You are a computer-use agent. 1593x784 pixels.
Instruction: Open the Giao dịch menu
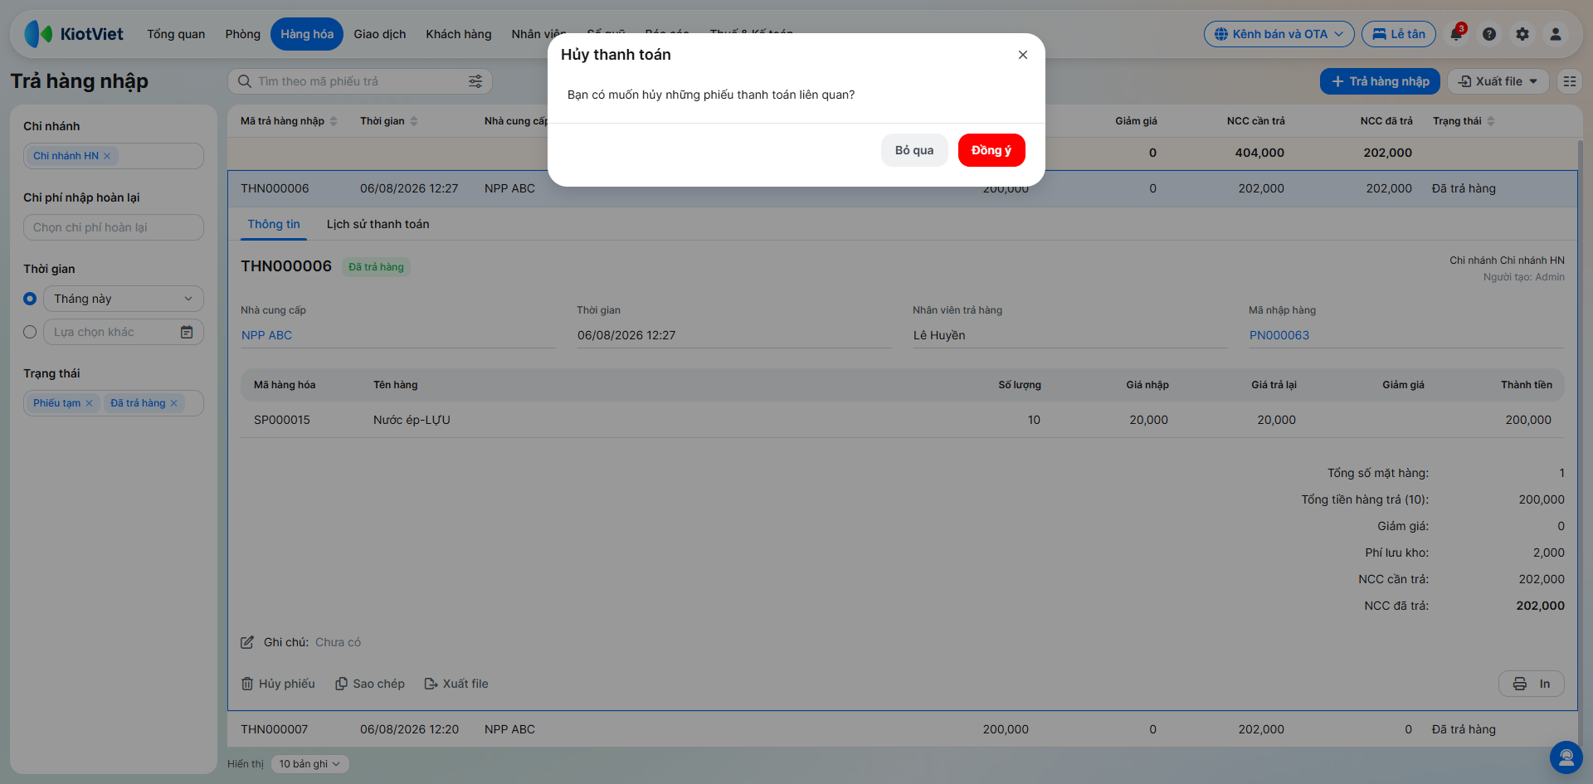click(x=380, y=34)
